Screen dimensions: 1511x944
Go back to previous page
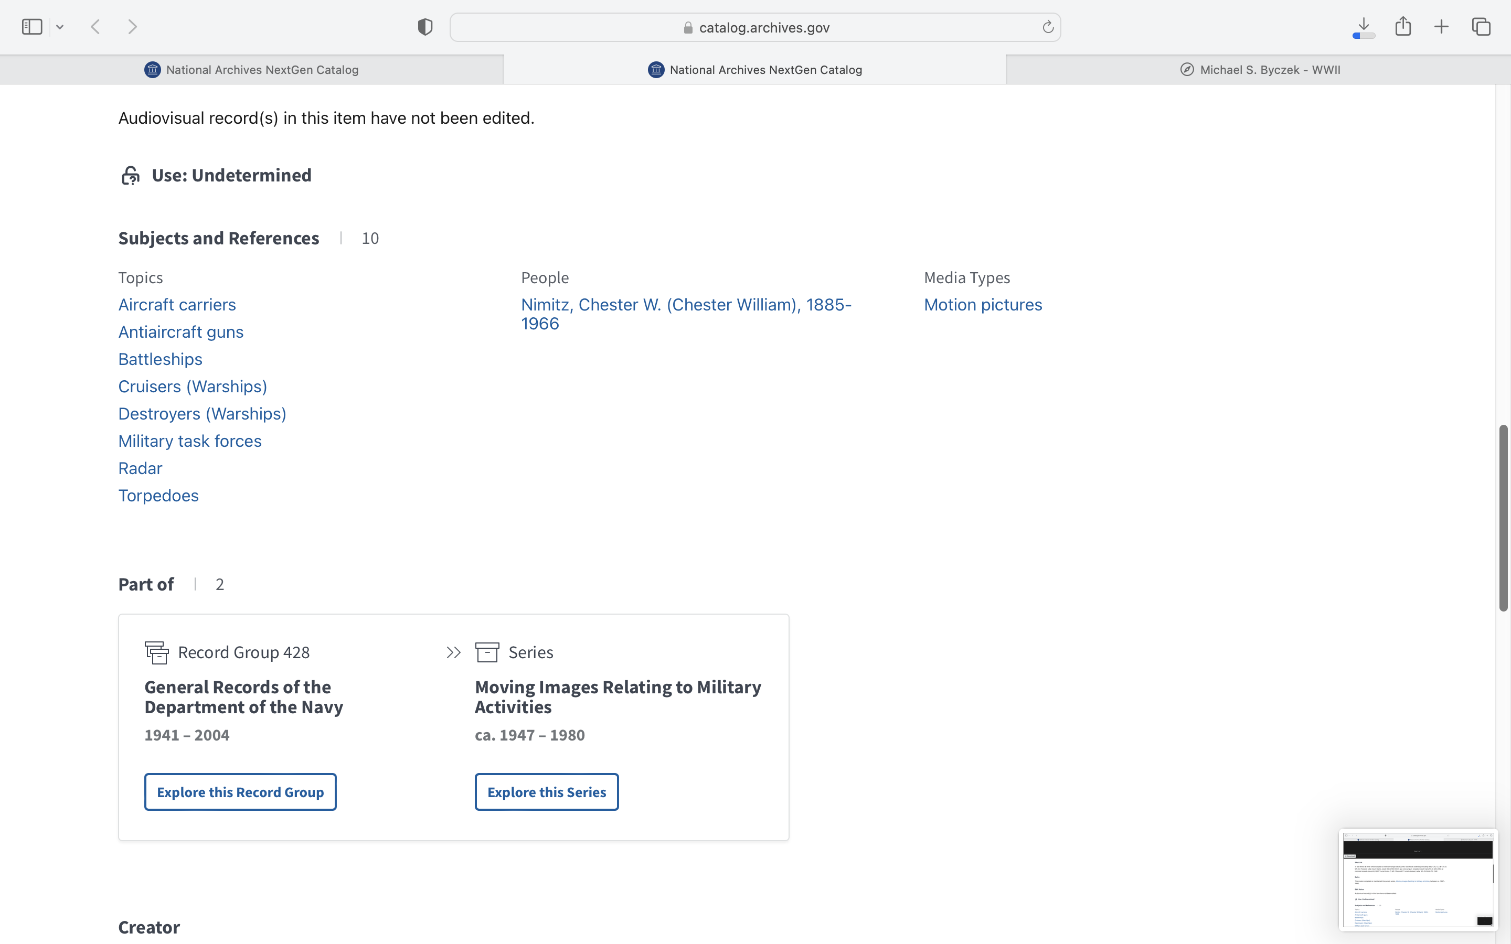[x=95, y=27]
